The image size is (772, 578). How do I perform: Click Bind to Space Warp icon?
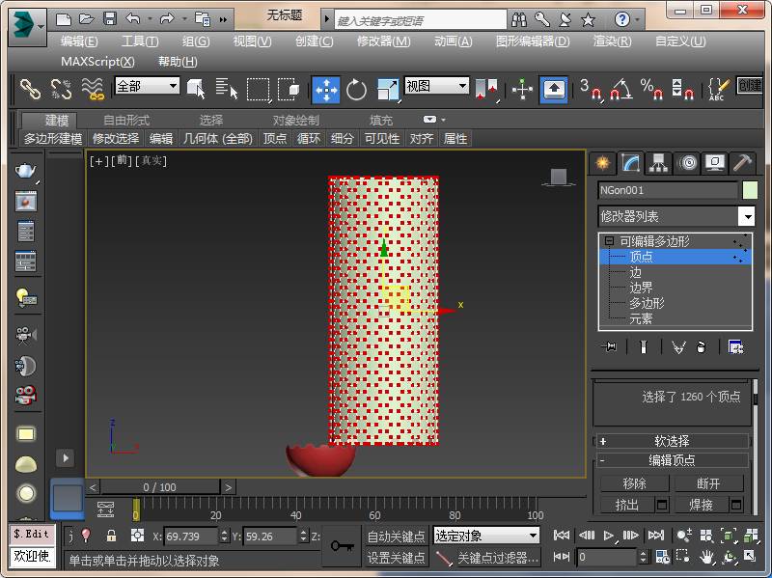(92, 90)
